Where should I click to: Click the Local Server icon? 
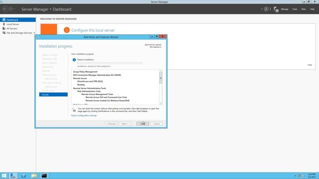click(4, 24)
